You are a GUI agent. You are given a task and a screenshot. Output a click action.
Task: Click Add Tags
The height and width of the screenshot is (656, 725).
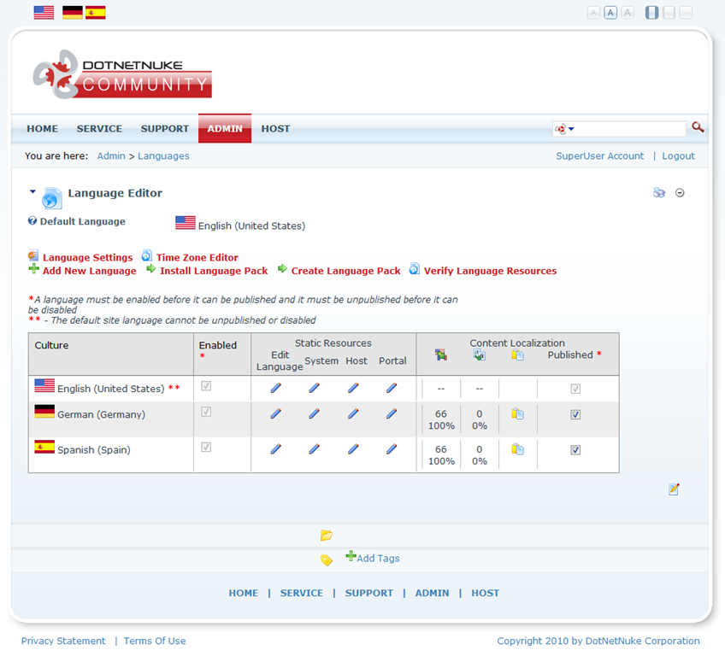click(x=378, y=558)
